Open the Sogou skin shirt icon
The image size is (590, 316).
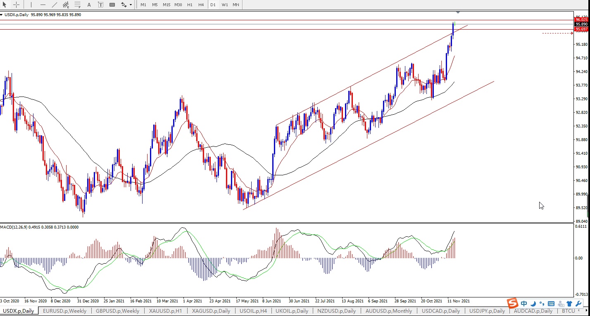569,304
